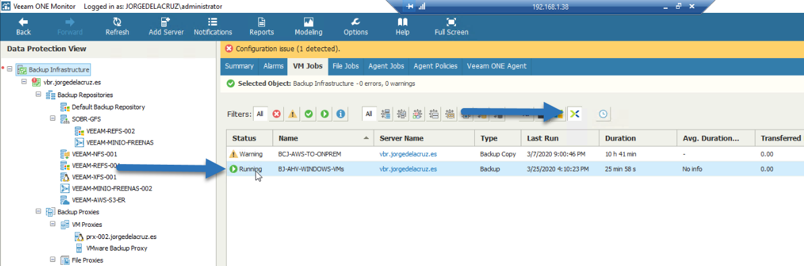Open the Veeam ONE Agent tab
804x266 pixels.
497,66
